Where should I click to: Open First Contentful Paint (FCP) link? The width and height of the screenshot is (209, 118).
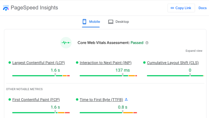point(36,100)
